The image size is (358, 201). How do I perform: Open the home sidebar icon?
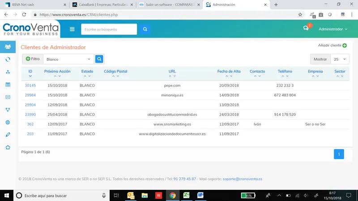[x=8, y=147]
